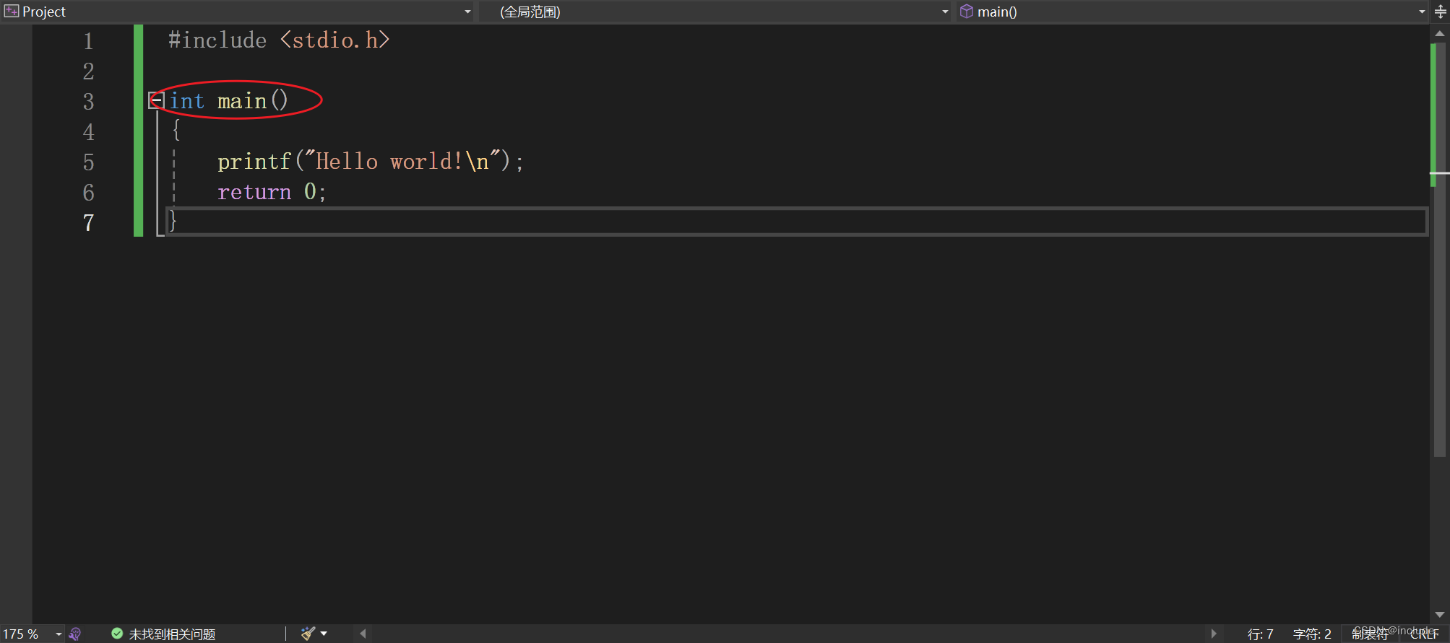1450x643 pixels.
Task: Expand the code cleanup dropdown arrow
Action: tap(324, 634)
